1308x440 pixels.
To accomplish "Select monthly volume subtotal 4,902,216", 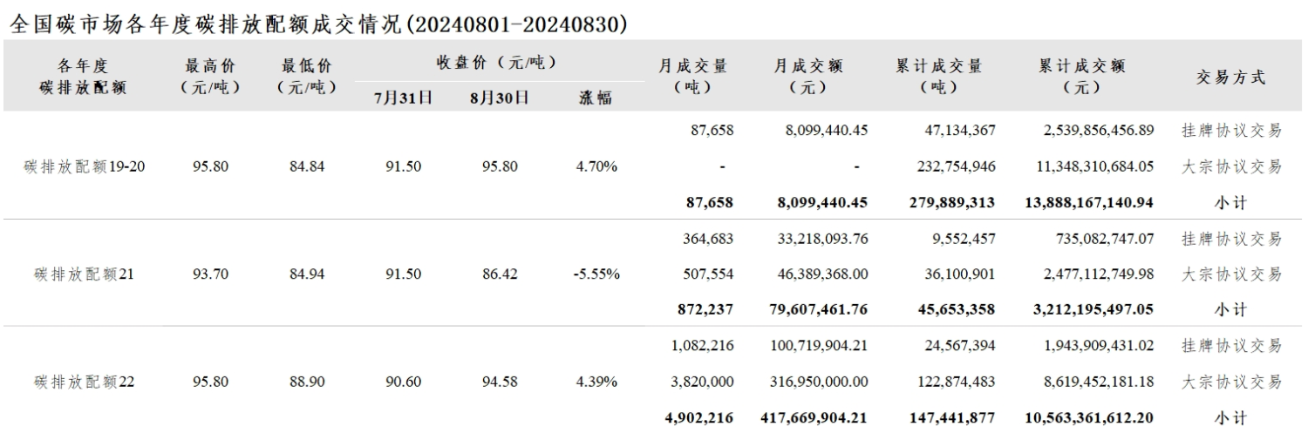I will coord(700,417).
